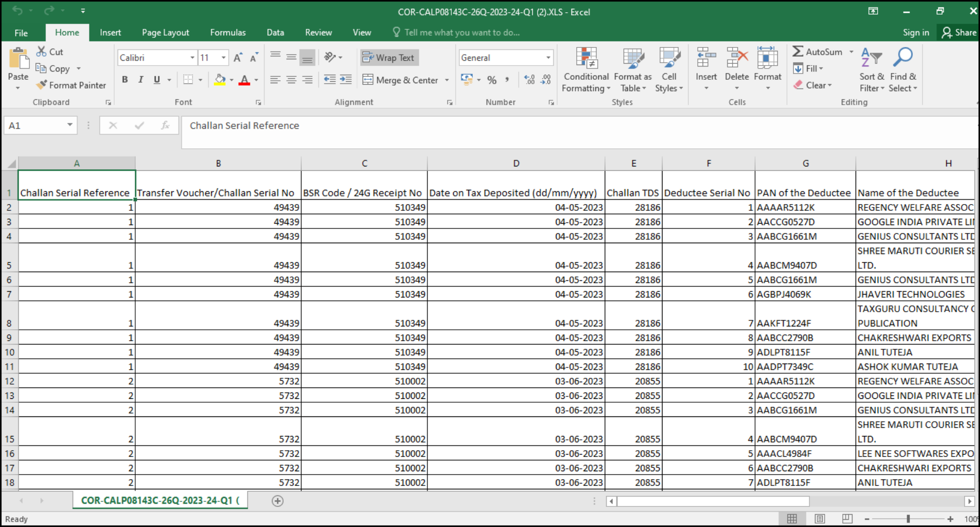
Task: Open the Calibri font name dropdown
Action: [x=193, y=58]
